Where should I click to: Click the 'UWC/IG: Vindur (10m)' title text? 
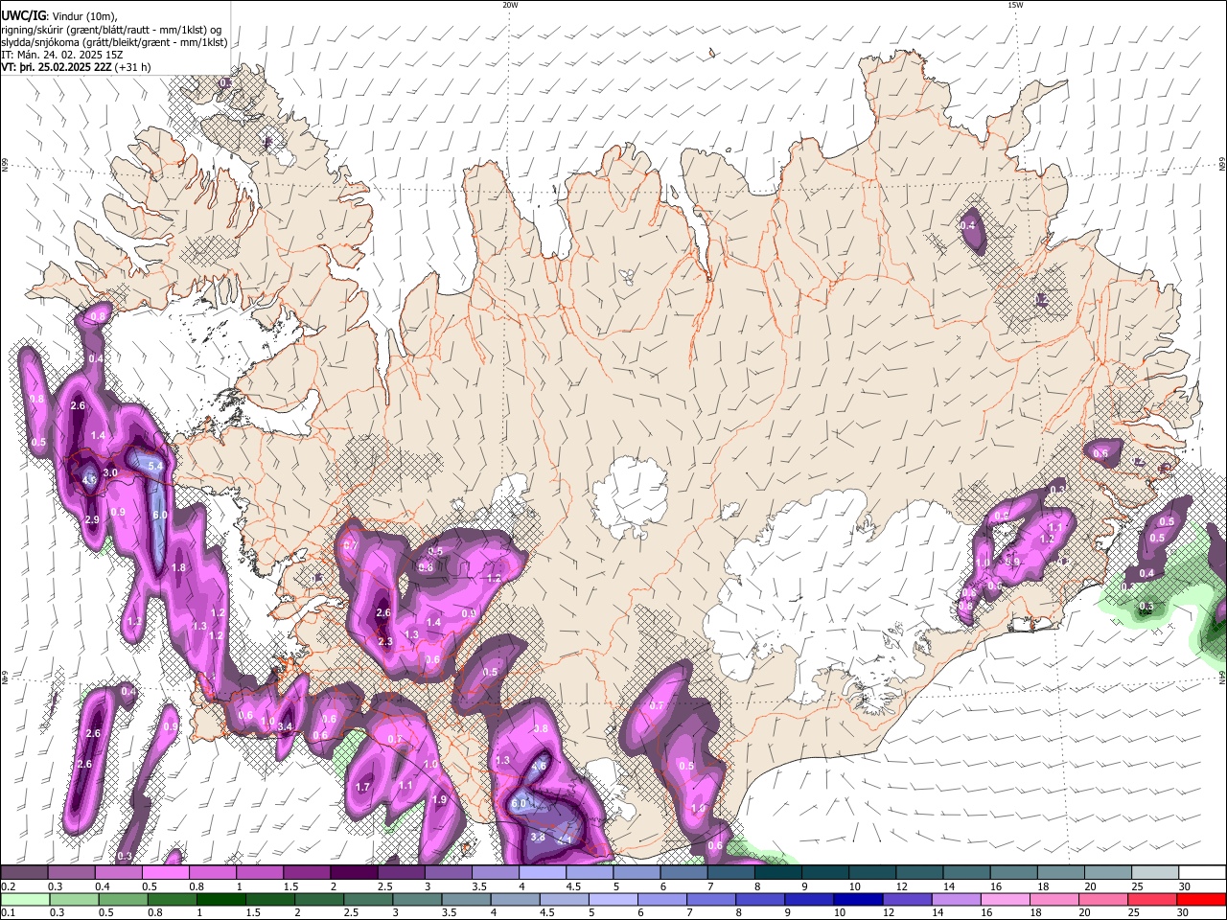tap(61, 16)
